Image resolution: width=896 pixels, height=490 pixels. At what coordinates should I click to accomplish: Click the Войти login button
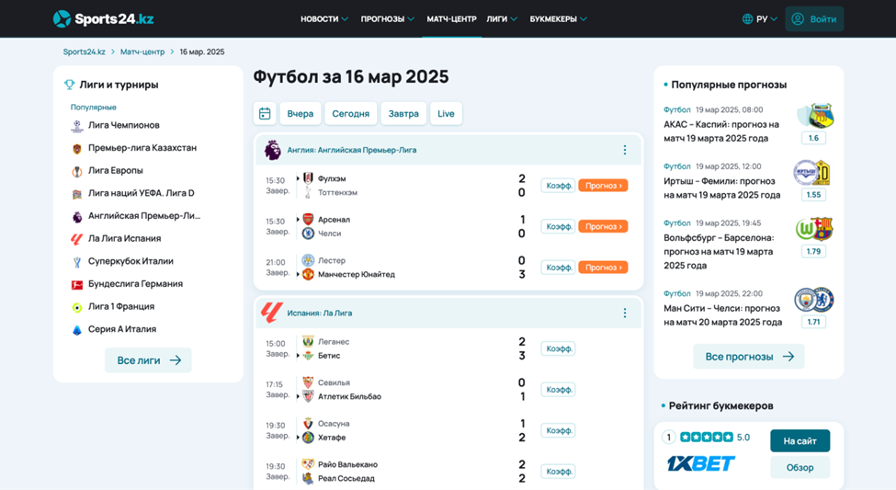(814, 19)
